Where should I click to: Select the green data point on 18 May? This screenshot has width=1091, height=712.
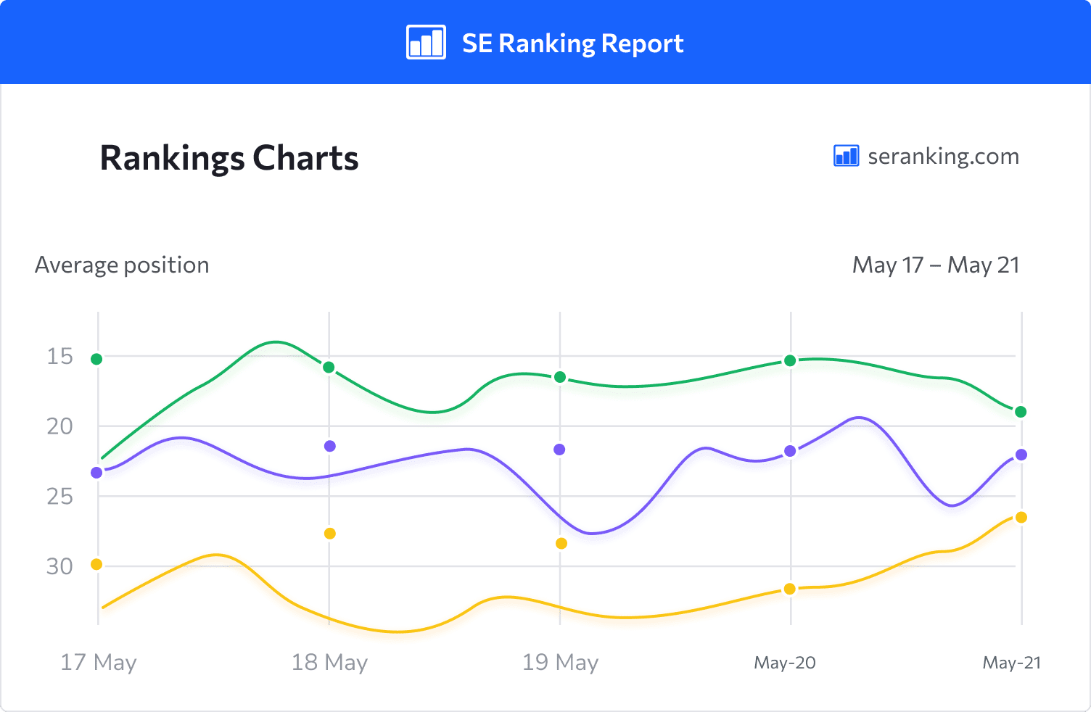pyautogui.click(x=329, y=368)
